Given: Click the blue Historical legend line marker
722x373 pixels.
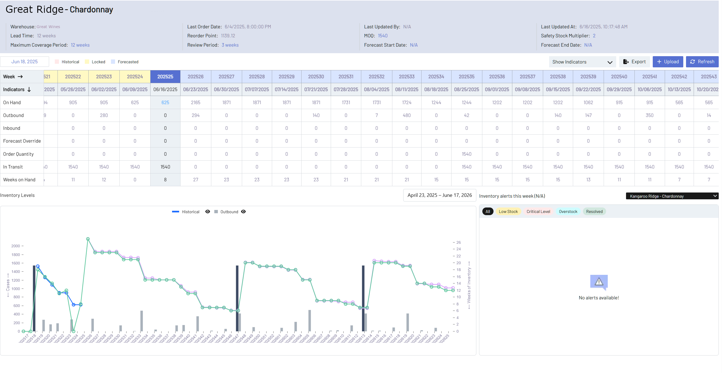Looking at the screenshot, I should (175, 212).
